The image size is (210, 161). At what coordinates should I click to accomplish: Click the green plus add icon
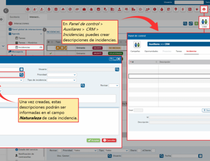pos(196,24)
